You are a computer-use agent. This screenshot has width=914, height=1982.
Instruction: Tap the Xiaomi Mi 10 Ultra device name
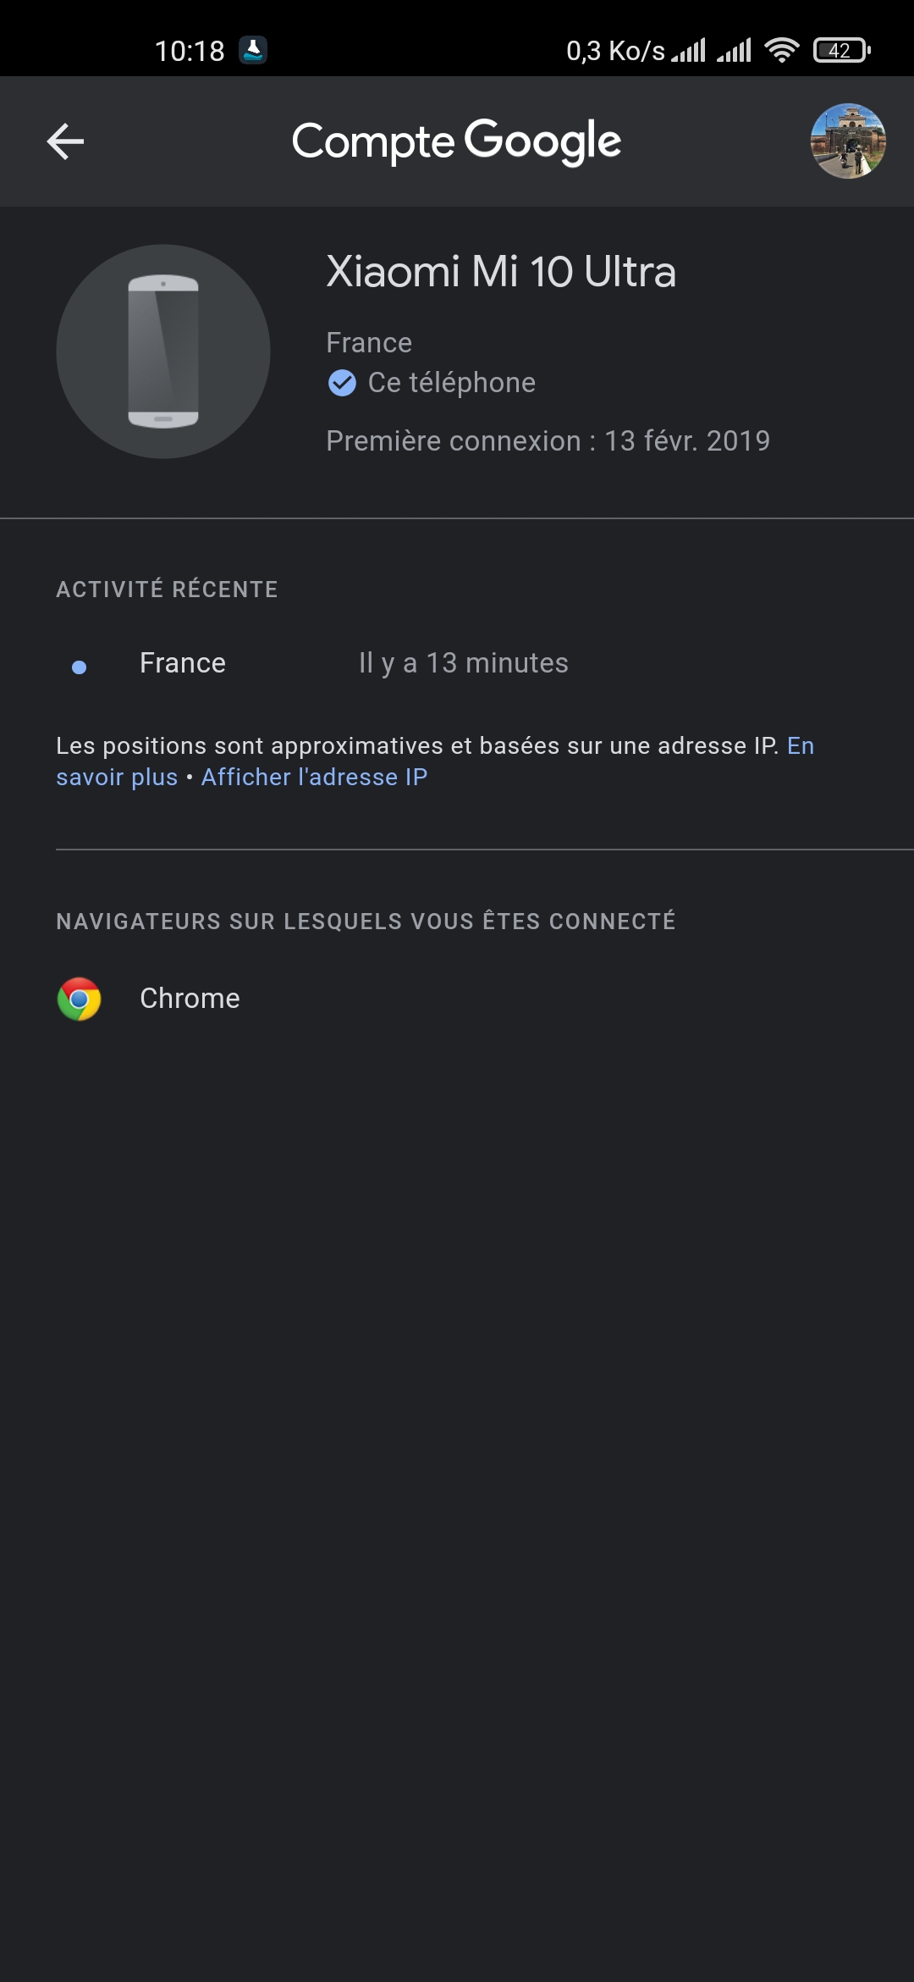point(501,272)
